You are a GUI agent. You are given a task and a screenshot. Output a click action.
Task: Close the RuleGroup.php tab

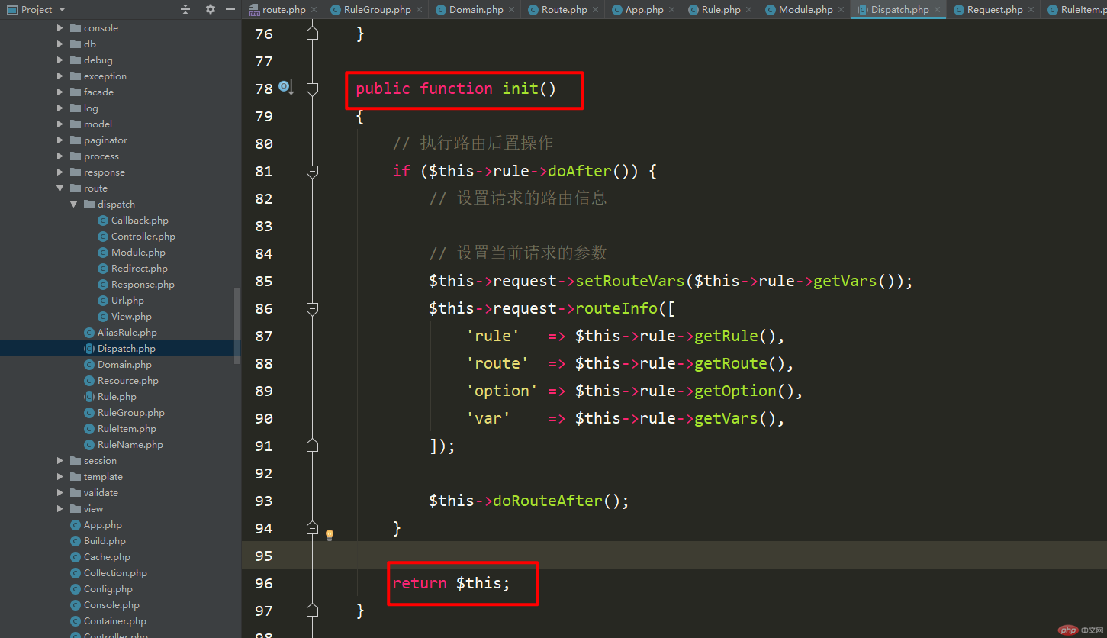pos(420,10)
